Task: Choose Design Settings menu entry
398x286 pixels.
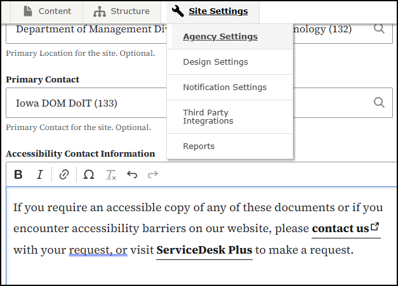Action: (215, 62)
